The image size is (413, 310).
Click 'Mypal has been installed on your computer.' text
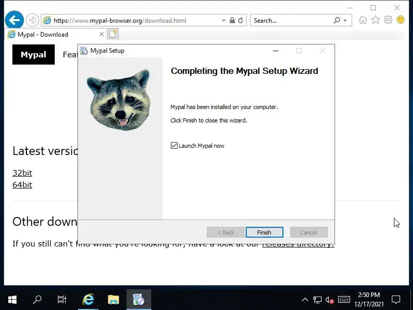click(225, 107)
